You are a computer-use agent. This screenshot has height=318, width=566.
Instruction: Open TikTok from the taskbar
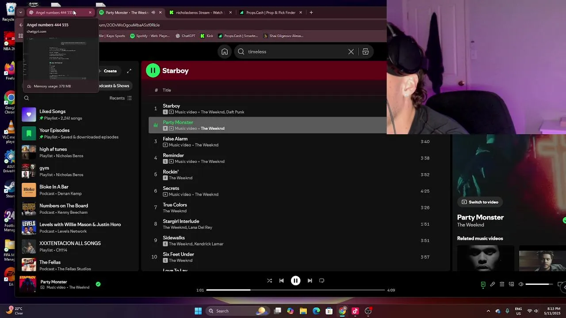click(355, 311)
